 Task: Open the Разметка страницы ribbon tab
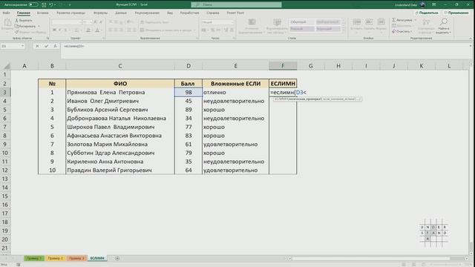click(x=71, y=13)
